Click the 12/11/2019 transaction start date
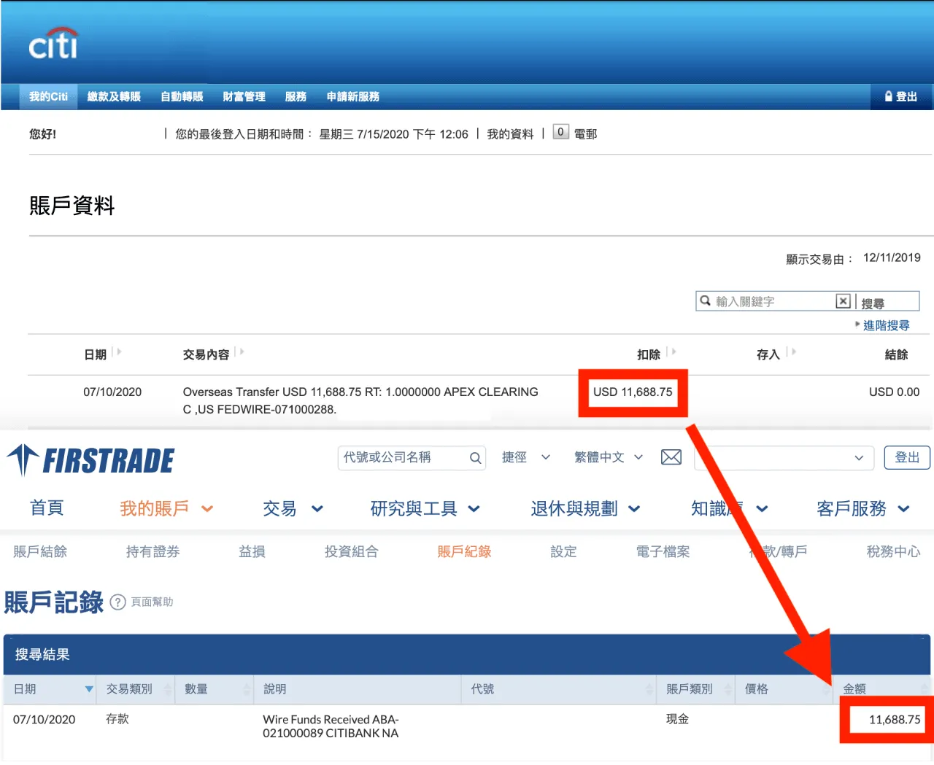The image size is (934, 765). coord(892,257)
